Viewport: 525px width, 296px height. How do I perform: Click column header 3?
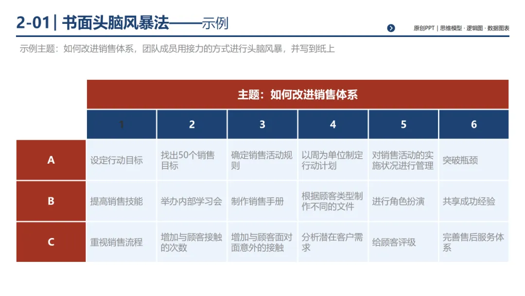coord(262,124)
